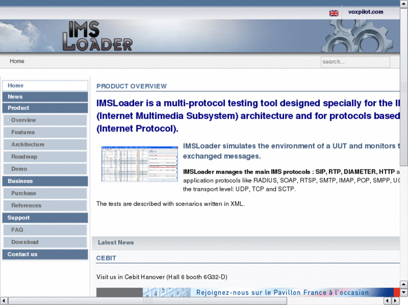This screenshot has height=305, width=408.
Task: Go to the Download page
Action: point(45,242)
